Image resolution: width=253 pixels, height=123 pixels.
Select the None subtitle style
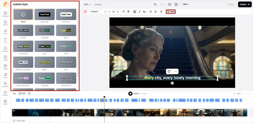[x=23, y=15]
